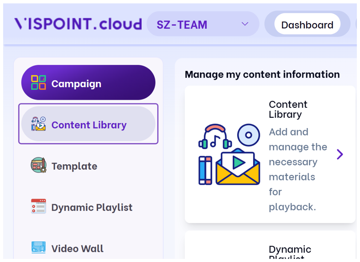The image size is (360, 262).
Task: Click the Dashboard button in header
Action: pyautogui.click(x=307, y=24)
